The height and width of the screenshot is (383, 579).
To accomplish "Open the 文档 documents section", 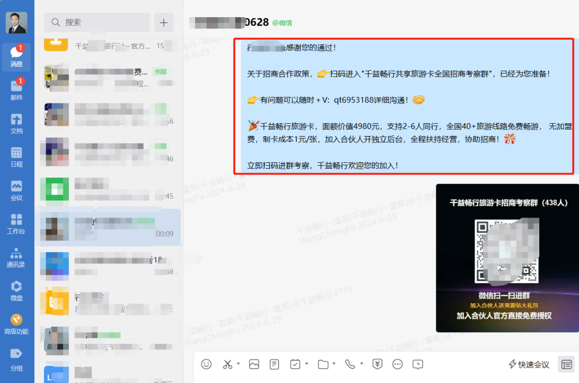I will click(17, 124).
